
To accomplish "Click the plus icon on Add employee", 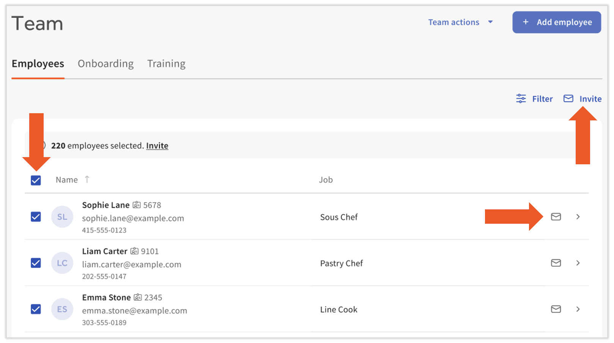I will pyautogui.click(x=526, y=22).
